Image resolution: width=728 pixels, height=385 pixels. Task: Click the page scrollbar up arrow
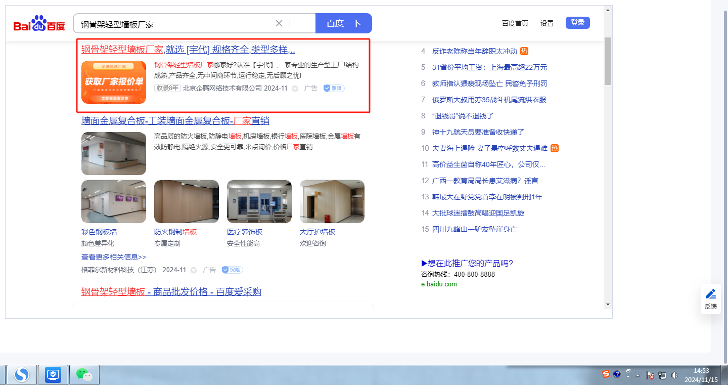click(x=608, y=10)
